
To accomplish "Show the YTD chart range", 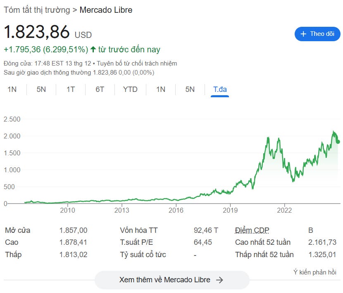I will pyautogui.click(x=130, y=89).
